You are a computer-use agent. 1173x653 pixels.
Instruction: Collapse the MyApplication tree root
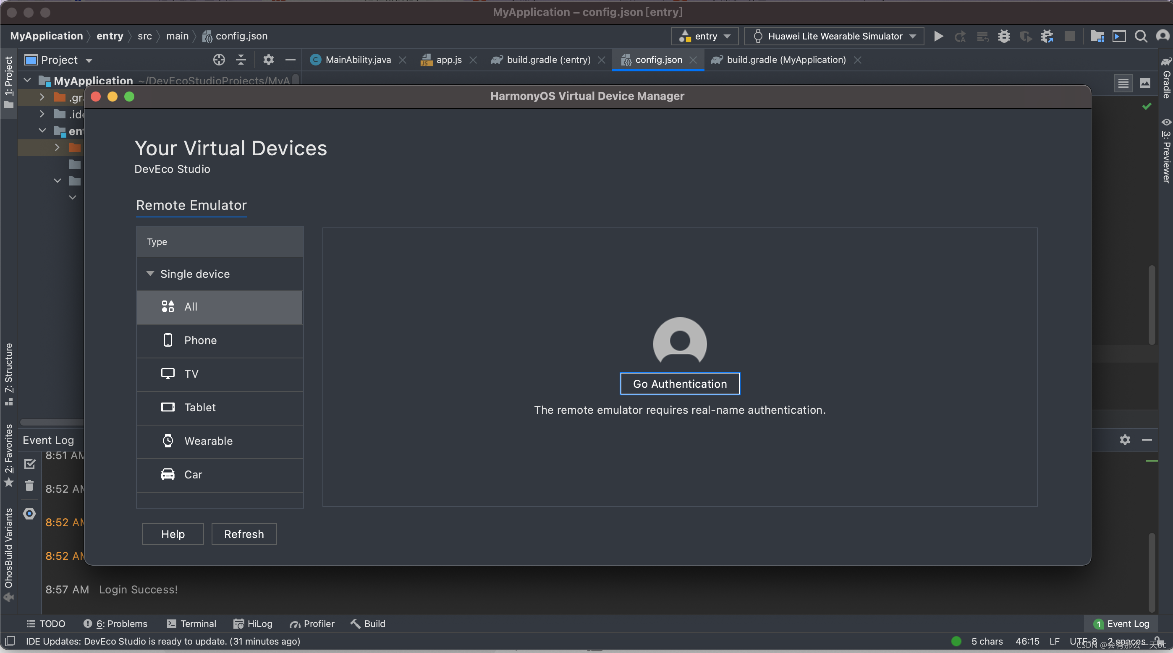pos(27,81)
